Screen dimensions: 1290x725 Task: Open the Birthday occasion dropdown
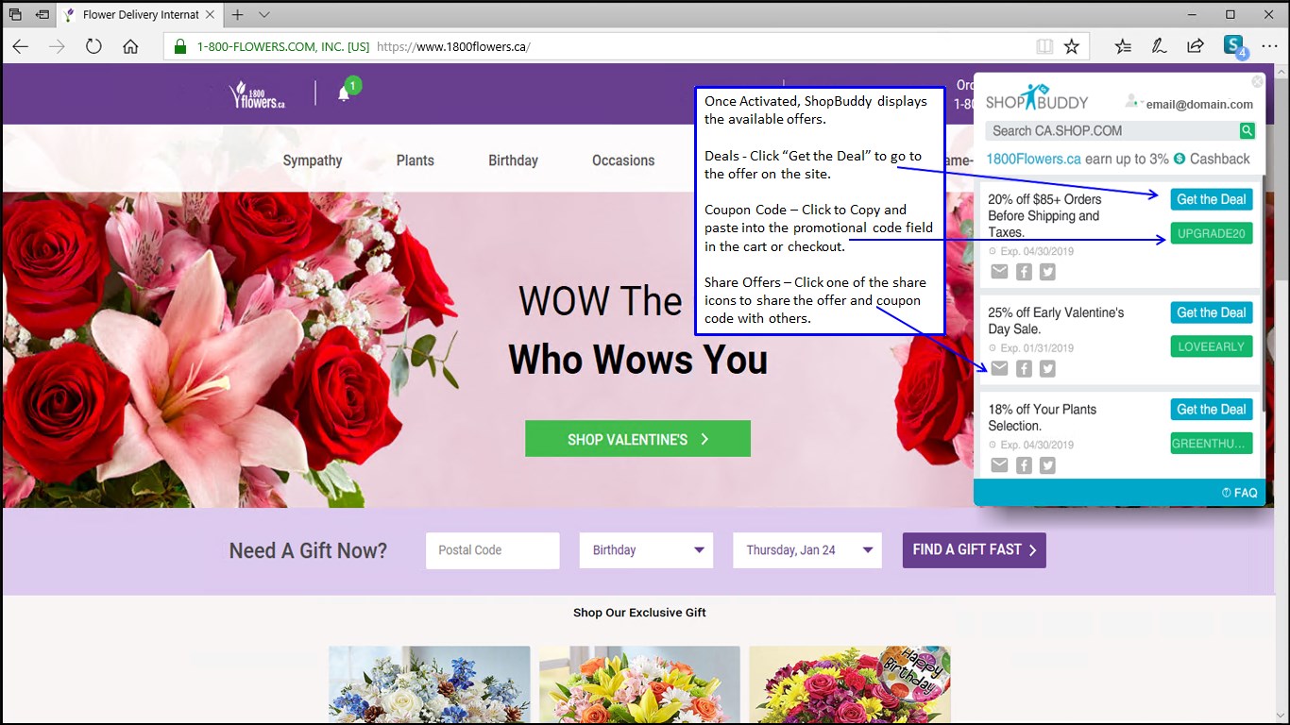646,550
